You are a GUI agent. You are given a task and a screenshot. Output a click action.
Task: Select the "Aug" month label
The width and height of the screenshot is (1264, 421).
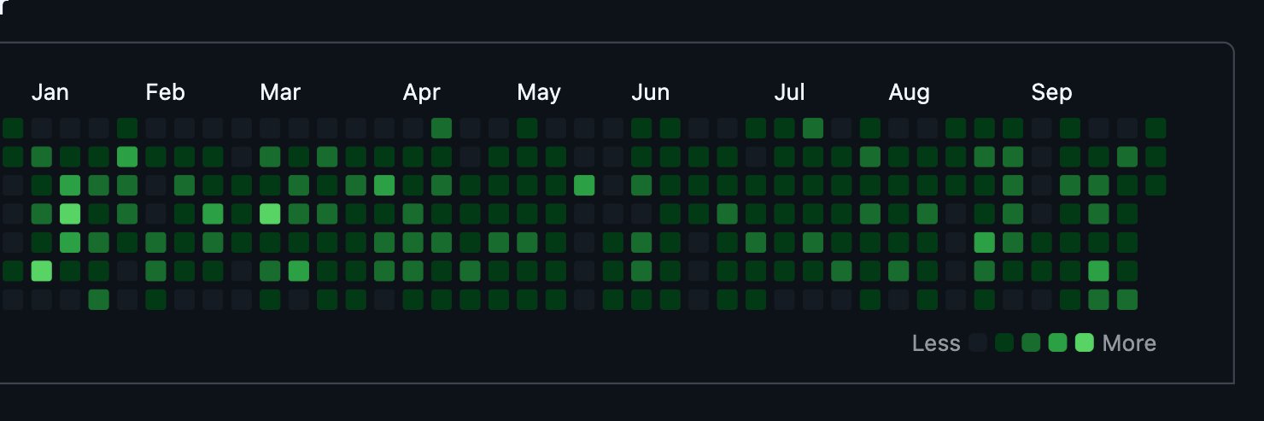[909, 92]
